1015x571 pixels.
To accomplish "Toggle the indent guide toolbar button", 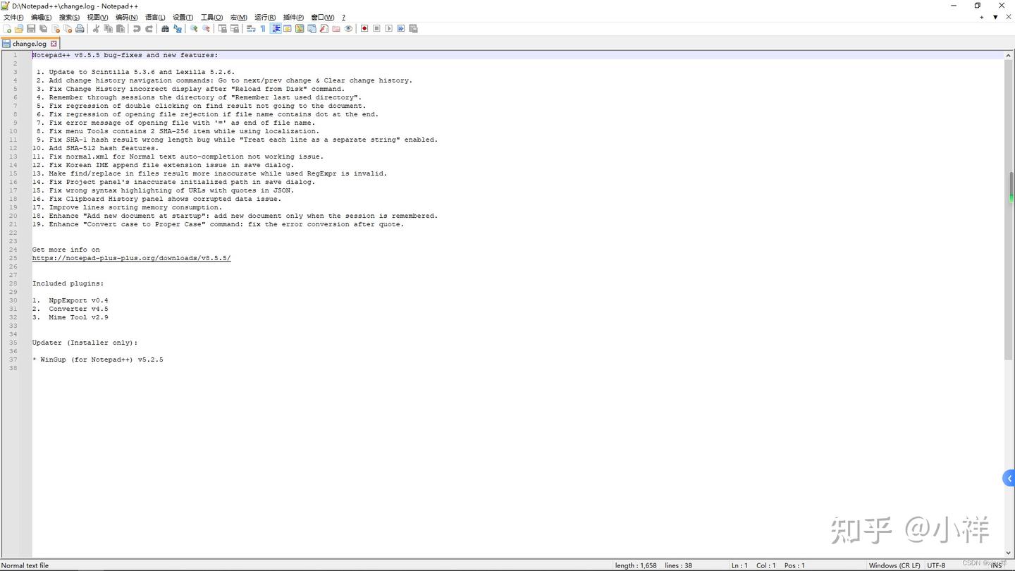I will [x=276, y=29].
